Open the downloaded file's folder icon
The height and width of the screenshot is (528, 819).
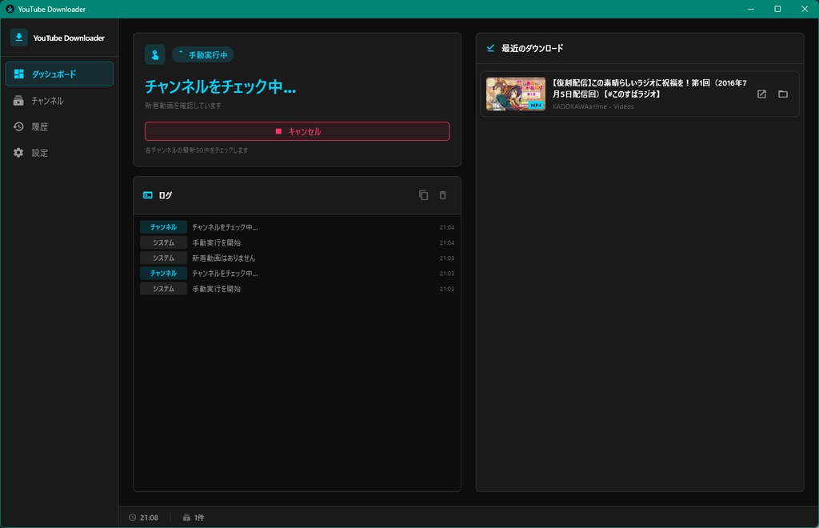[x=783, y=94]
